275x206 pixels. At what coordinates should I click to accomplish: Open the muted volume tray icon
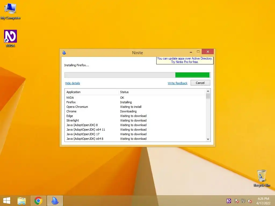click(250, 201)
